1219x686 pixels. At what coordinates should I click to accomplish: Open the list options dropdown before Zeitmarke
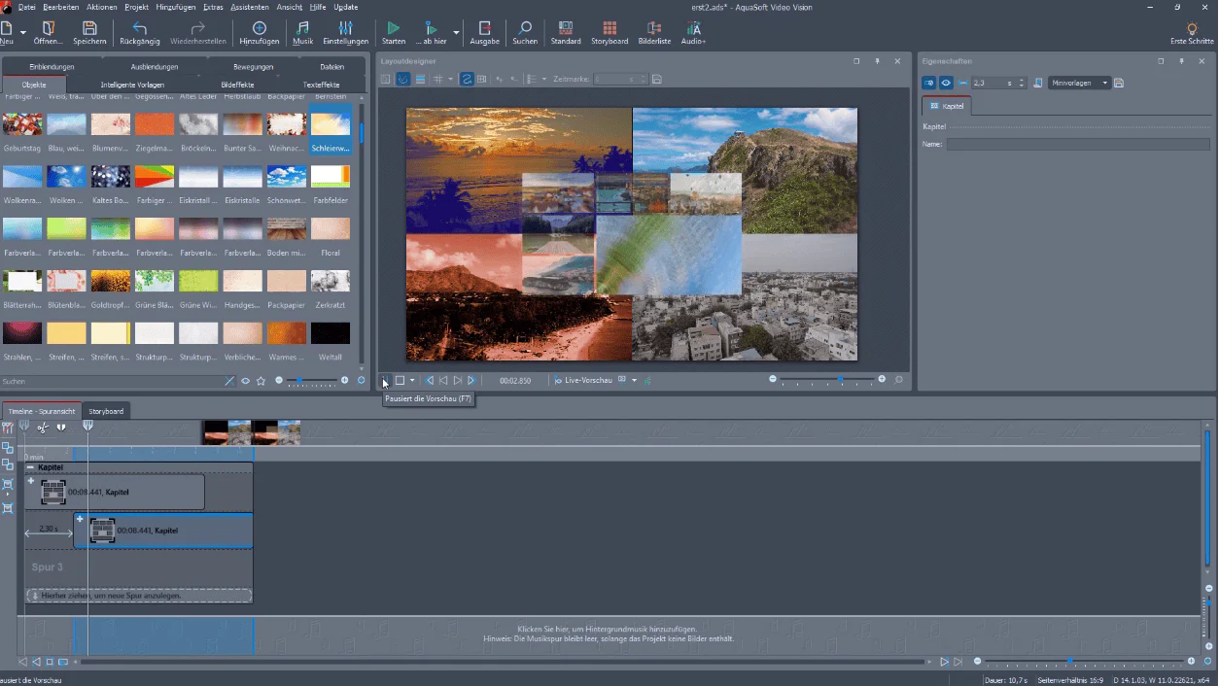pyautogui.click(x=543, y=79)
